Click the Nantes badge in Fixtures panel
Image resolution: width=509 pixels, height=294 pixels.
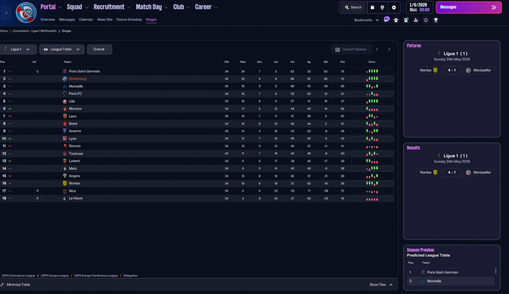(x=435, y=70)
